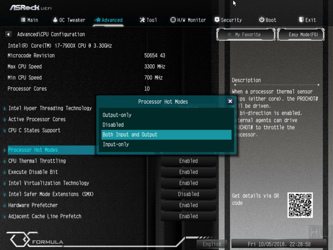333x250 pixels.
Task: Click the Main tab list icon
Action: pos(23,20)
